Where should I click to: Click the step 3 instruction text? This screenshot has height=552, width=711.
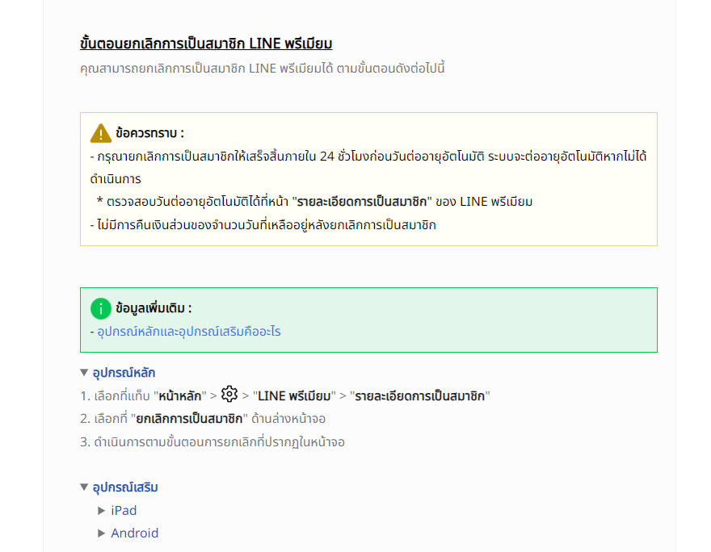pyautogui.click(x=218, y=442)
